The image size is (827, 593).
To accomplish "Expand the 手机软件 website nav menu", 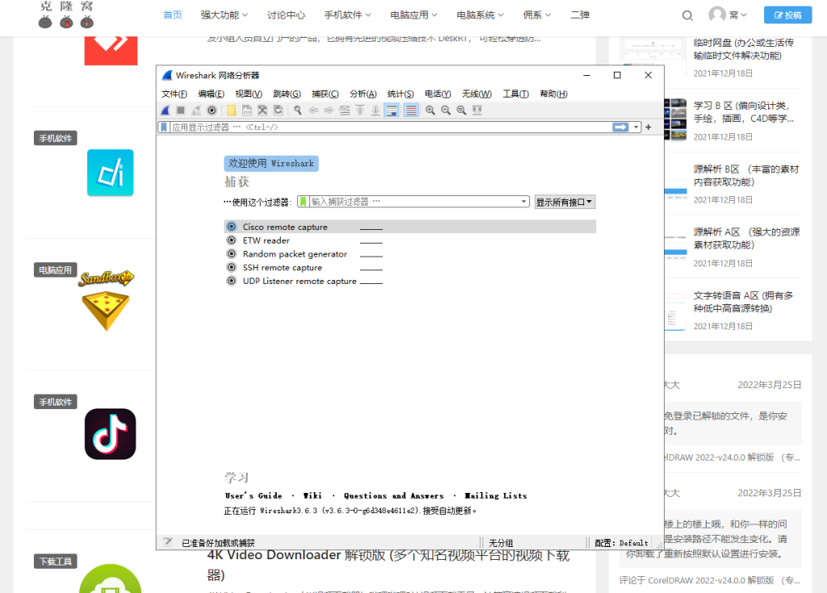I will [347, 15].
